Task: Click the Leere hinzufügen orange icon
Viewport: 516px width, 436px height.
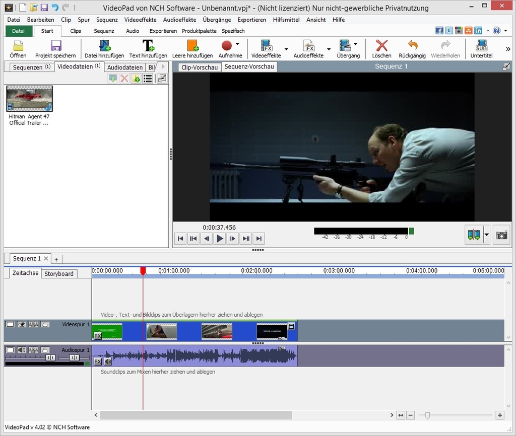Action: [x=192, y=46]
